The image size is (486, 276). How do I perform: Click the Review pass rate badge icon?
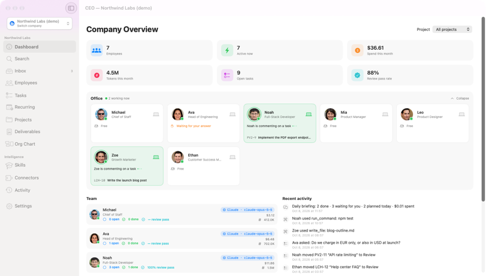357,75
